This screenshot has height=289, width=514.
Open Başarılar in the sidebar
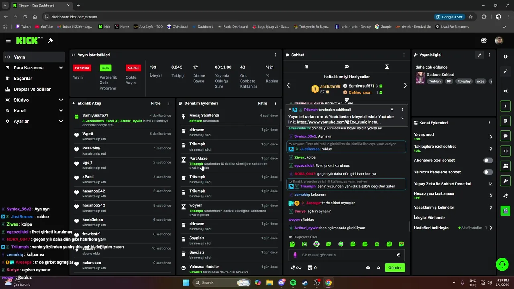tap(34, 78)
